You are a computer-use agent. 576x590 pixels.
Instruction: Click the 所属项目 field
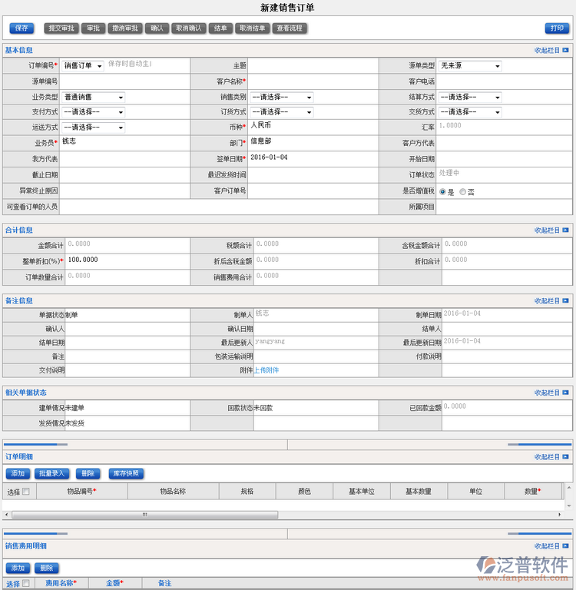tap(504, 207)
